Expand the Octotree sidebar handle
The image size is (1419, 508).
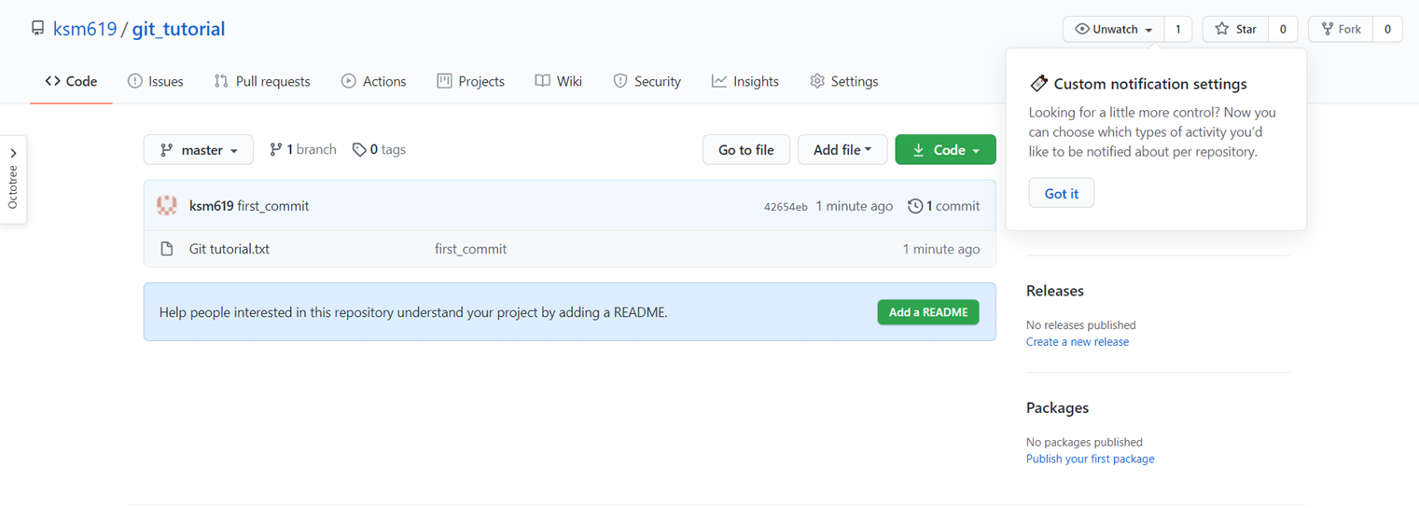[13, 179]
